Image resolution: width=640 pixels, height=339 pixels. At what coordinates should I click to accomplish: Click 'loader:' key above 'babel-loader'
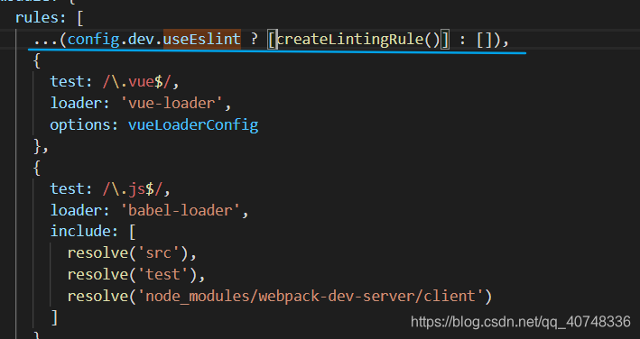coord(80,211)
